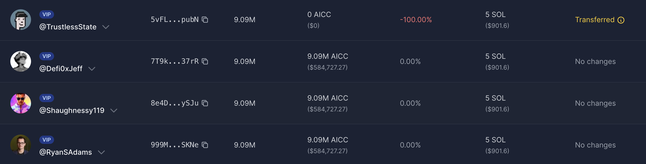Click the @TrustlessState username link
This screenshot has height=164, width=646.
[x=68, y=27]
